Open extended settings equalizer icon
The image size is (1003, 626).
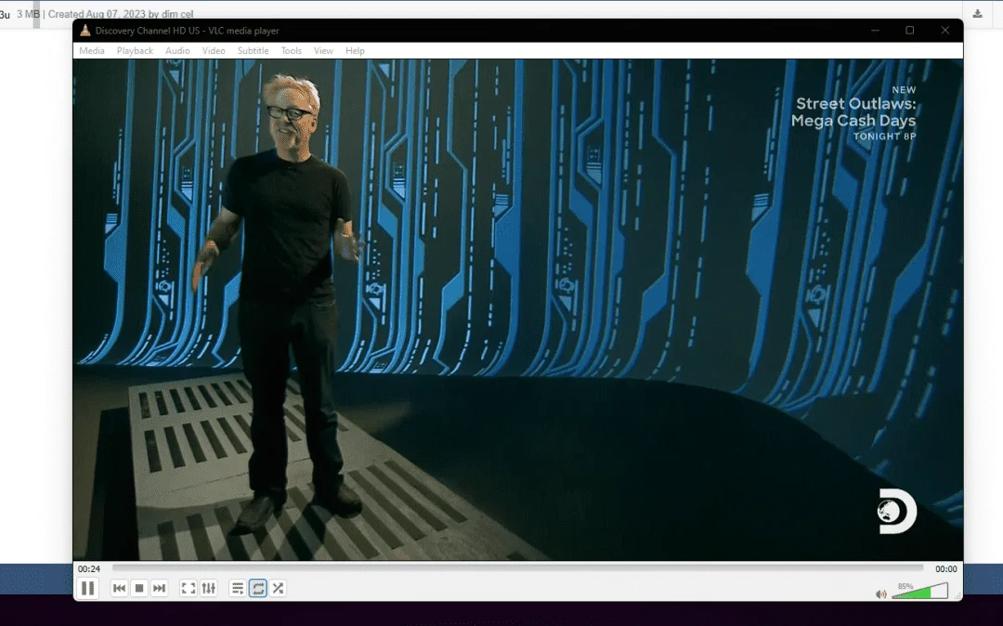[209, 588]
